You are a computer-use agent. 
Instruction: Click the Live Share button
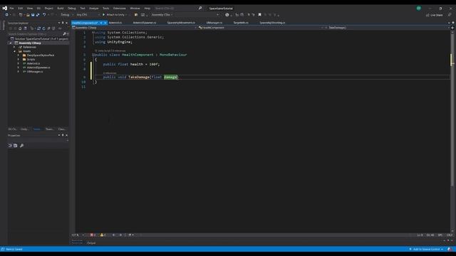[434, 15]
